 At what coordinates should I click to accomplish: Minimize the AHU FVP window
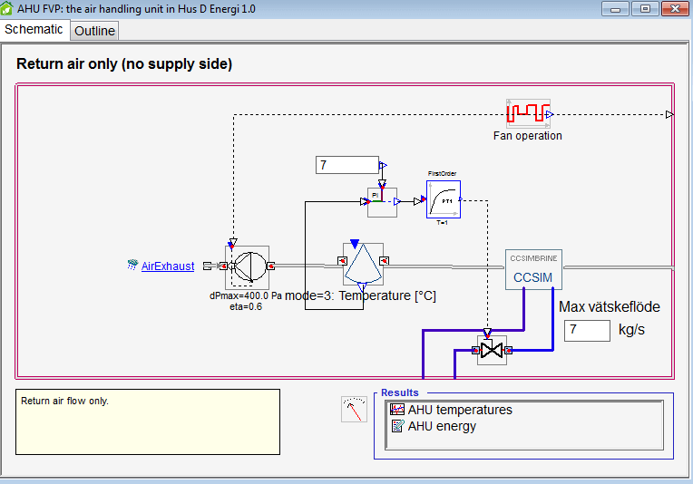coord(619,8)
